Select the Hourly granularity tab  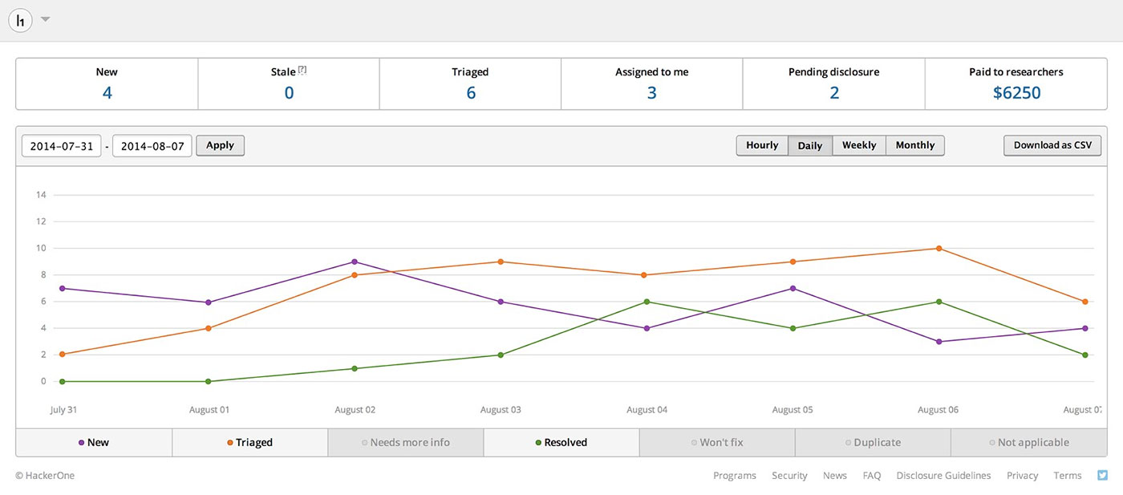coord(761,145)
